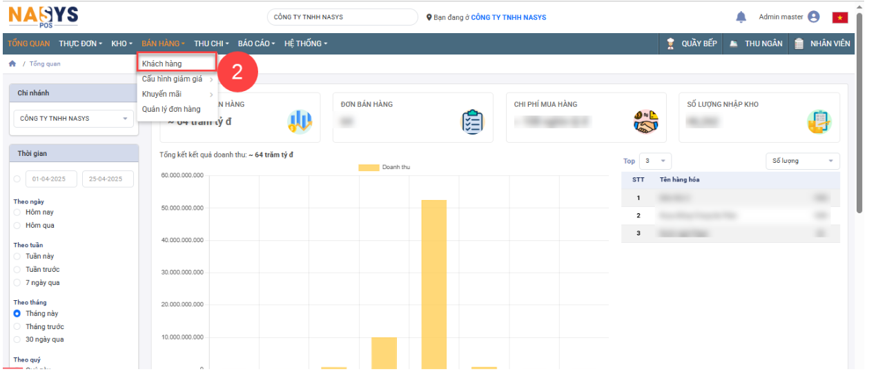The width and height of the screenshot is (878, 374).
Task: Click the Vietnam flag language icon
Action: (x=839, y=18)
